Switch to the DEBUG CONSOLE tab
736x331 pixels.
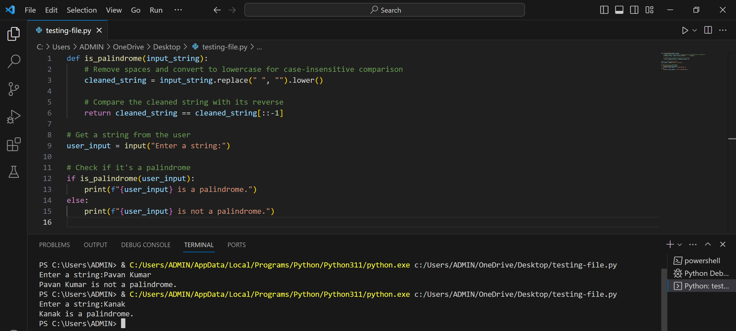point(146,245)
